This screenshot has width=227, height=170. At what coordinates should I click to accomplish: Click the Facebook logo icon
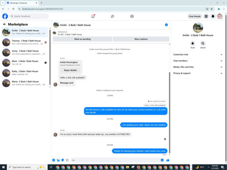tap(5, 16)
